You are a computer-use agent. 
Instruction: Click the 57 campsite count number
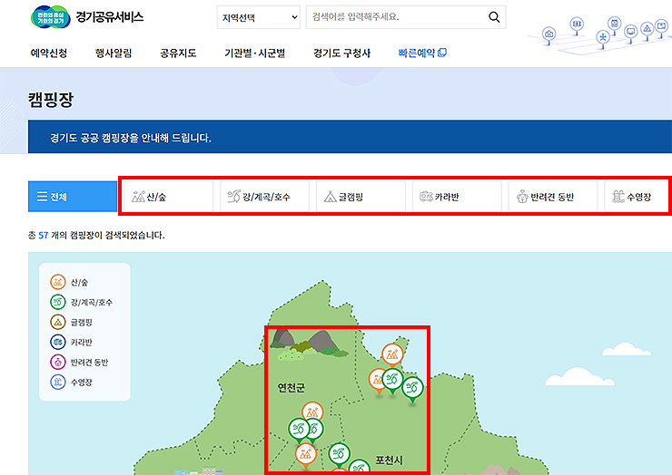pos(44,235)
